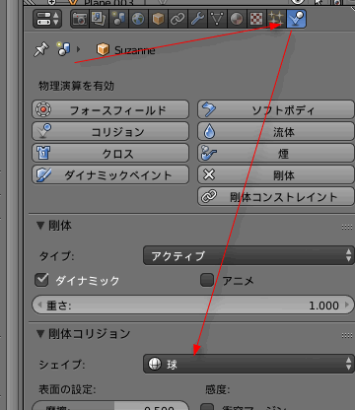Open the Modifiers wrench tab

(197, 19)
